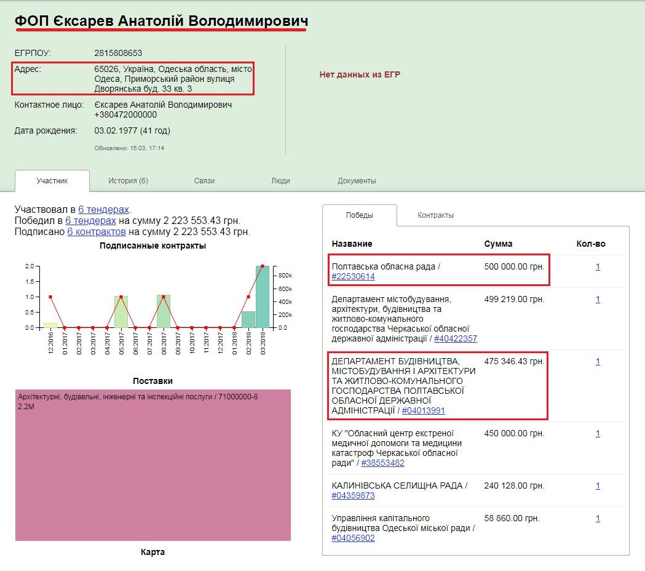Click the '6 контрактов' signed link

[96, 232]
